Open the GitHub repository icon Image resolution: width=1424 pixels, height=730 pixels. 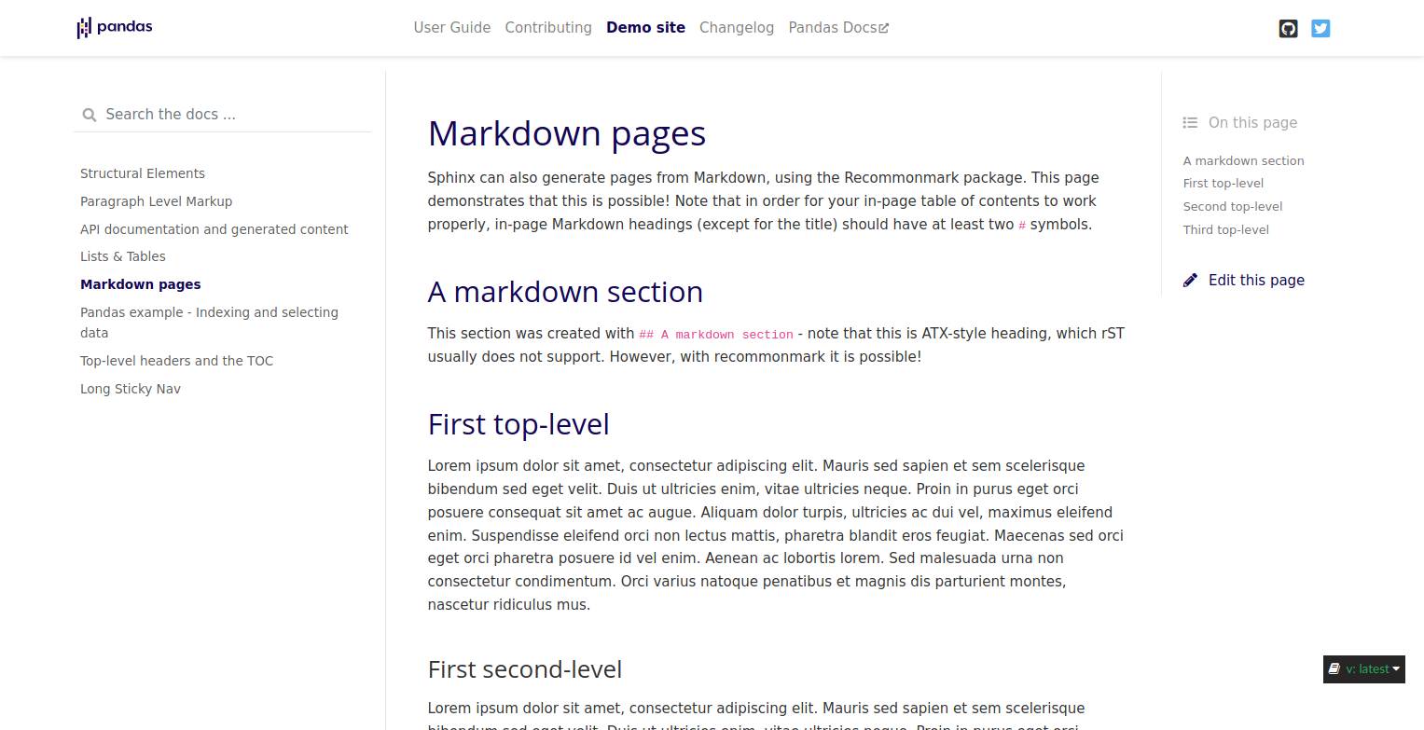point(1288,28)
